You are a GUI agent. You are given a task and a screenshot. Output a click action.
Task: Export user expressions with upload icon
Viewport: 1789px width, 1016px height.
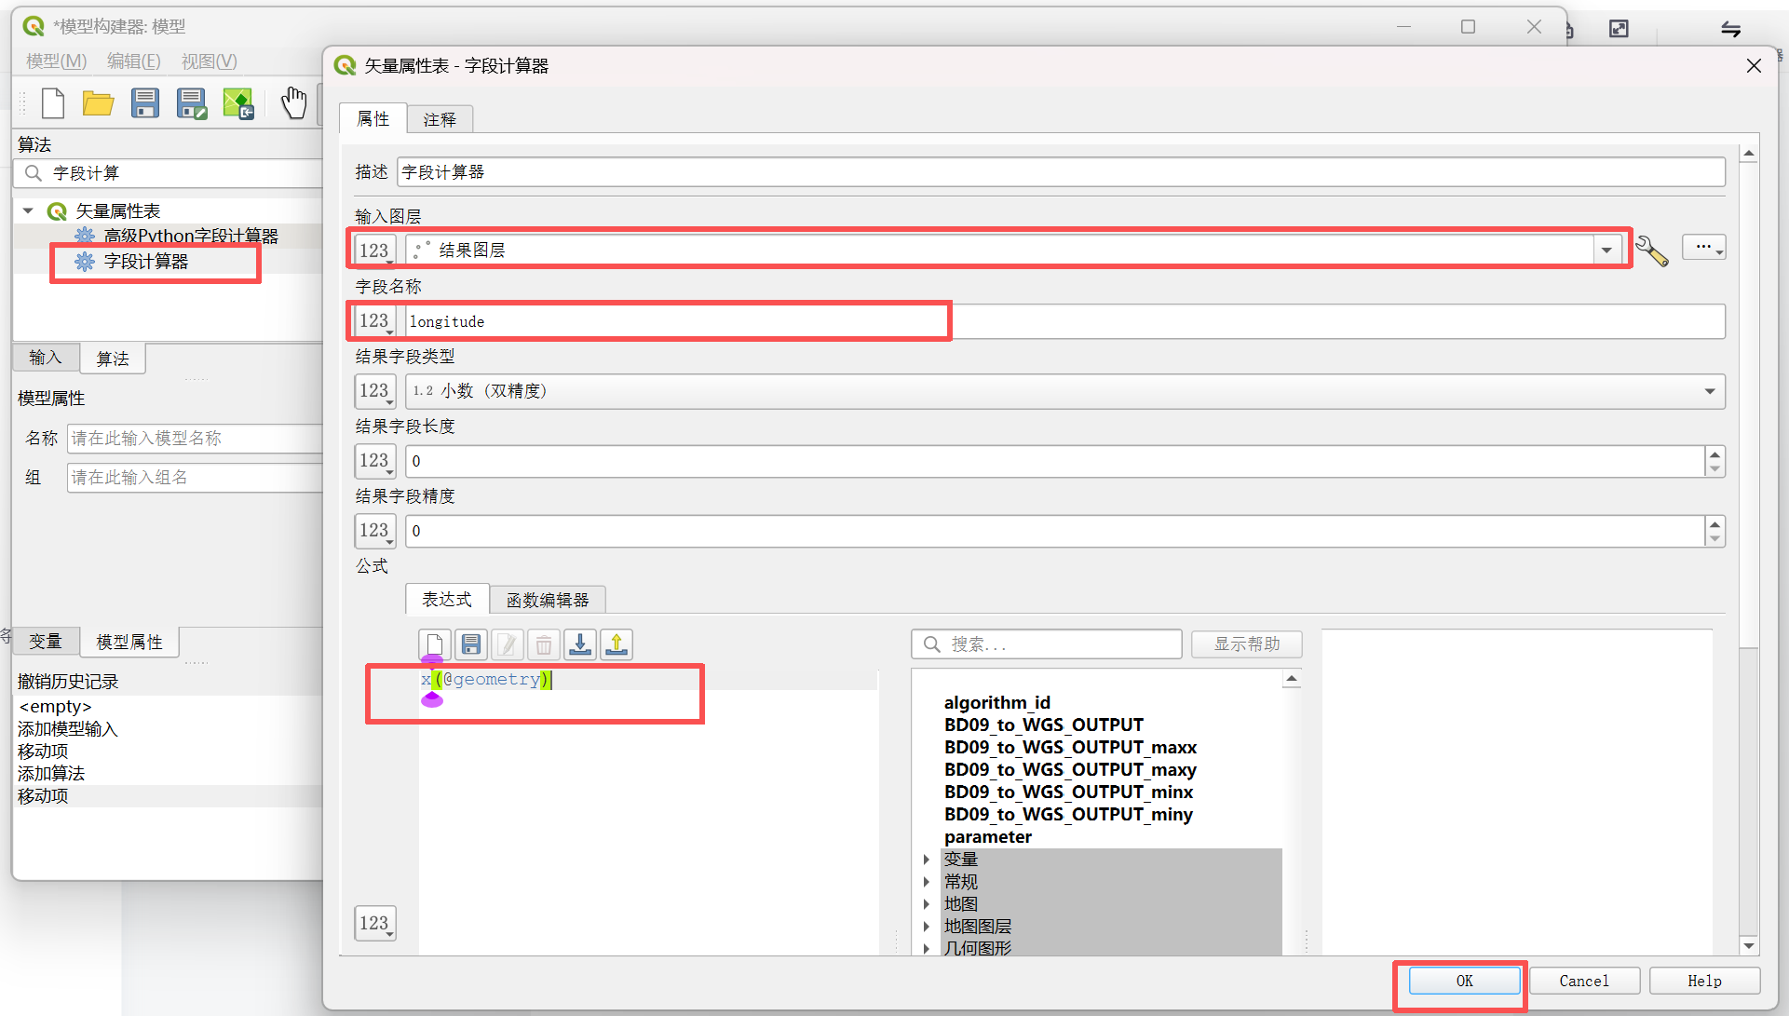pos(617,644)
